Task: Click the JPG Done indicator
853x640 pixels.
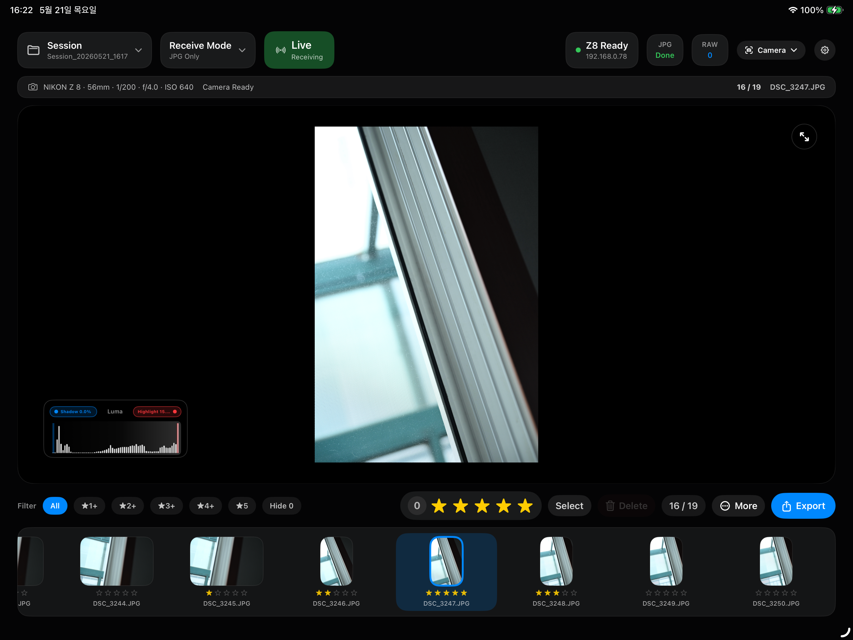Action: click(665, 50)
